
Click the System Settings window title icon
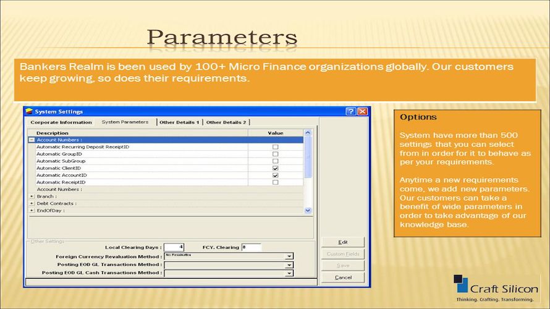(29, 111)
